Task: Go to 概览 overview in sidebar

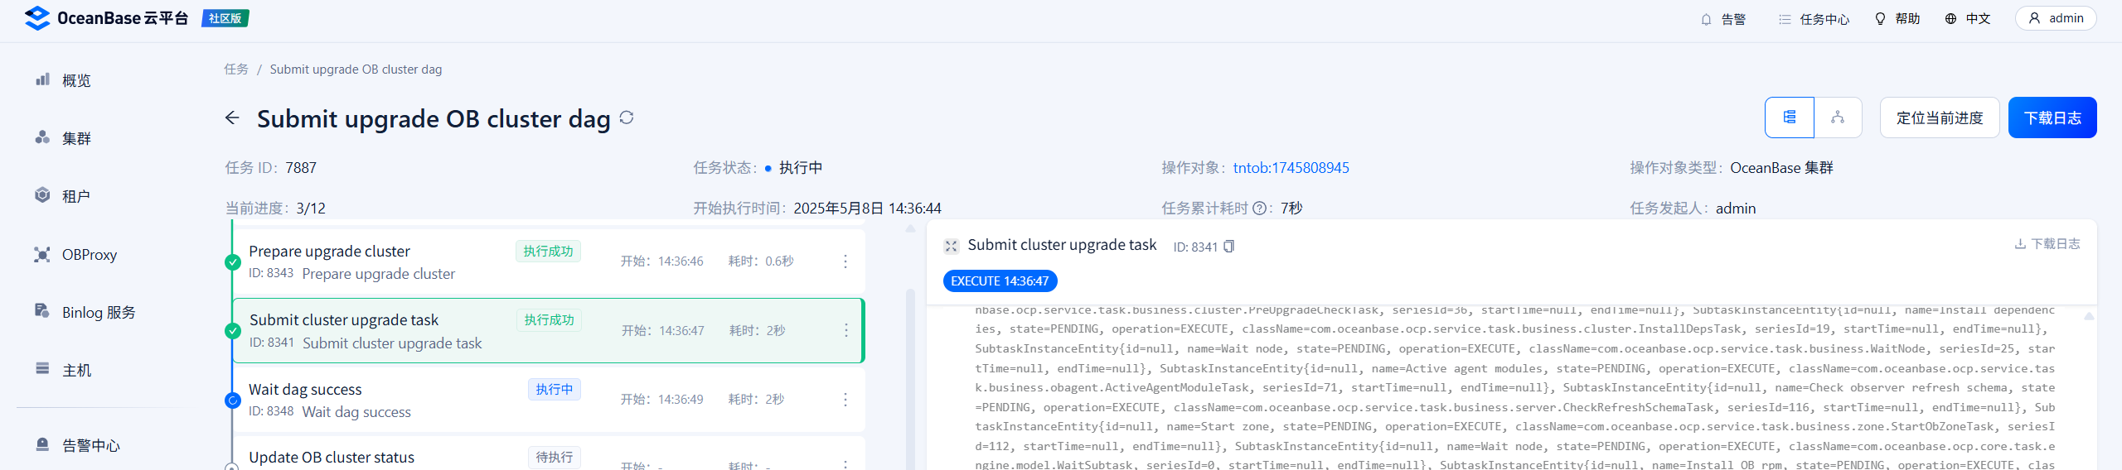Action: (63, 80)
